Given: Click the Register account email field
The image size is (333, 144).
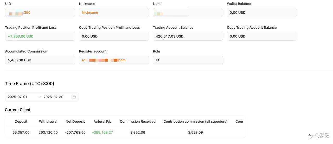Looking at the screenshot, I should point(114,60).
